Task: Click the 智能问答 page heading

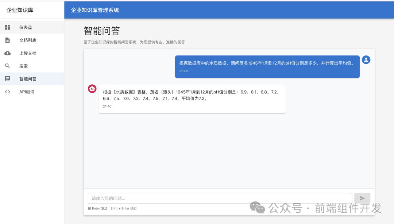Action: click(102, 31)
